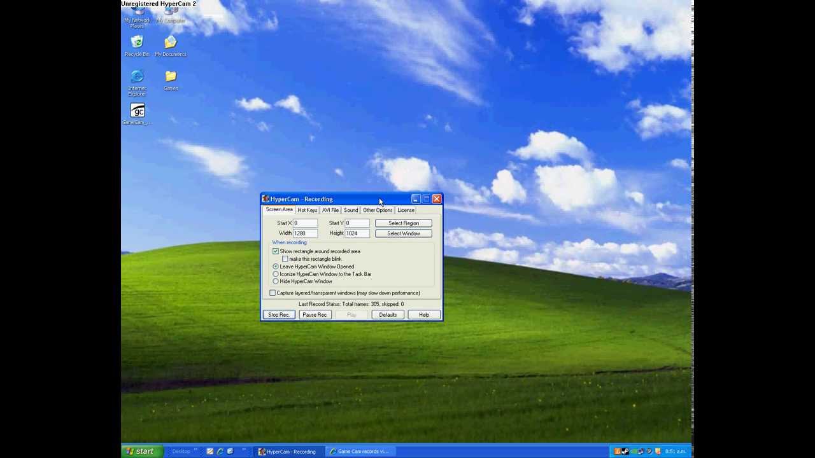
Task: Open the Games folder on desktop
Action: tap(171, 80)
